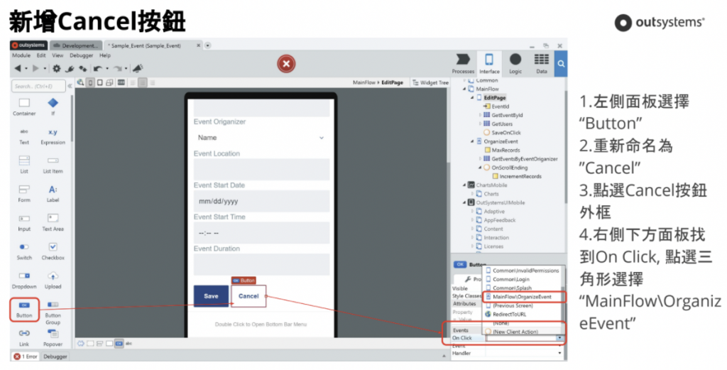This screenshot has width=727, height=370.
Task: Open the Debugger menu
Action: pos(81,55)
